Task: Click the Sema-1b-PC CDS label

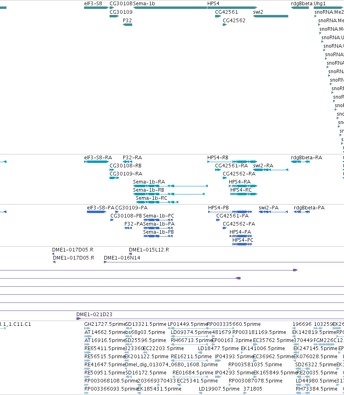Action: pos(158,216)
